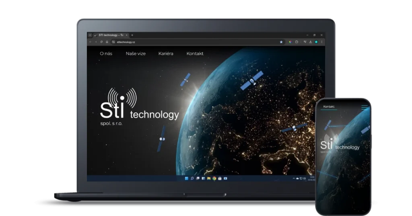Bookmark this page with the star

pos(281,42)
